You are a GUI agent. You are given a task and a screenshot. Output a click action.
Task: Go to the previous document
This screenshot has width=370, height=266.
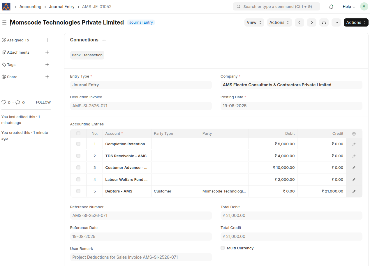point(299,22)
